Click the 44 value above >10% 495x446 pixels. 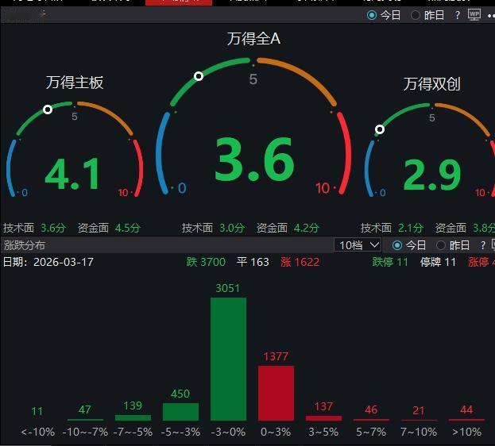point(466,409)
